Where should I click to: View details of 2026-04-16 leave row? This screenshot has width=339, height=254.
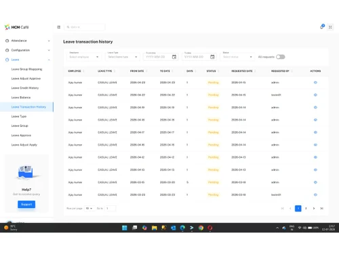pyautogui.click(x=315, y=145)
